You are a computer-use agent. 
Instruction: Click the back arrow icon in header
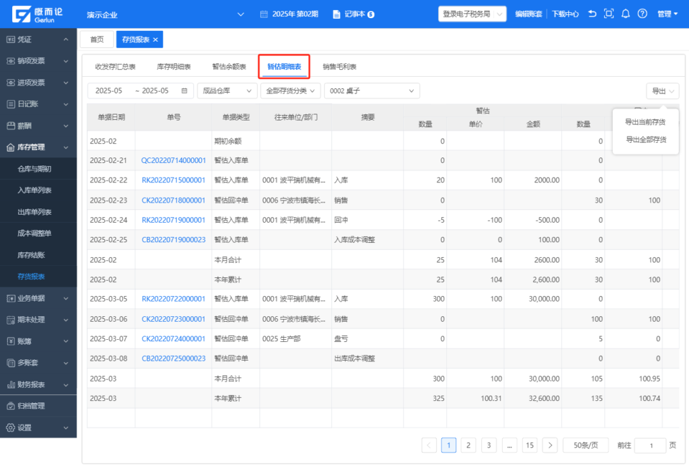pyautogui.click(x=592, y=13)
